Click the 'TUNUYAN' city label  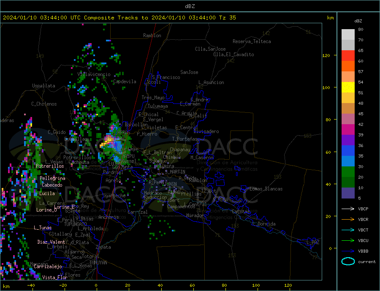point(98,263)
